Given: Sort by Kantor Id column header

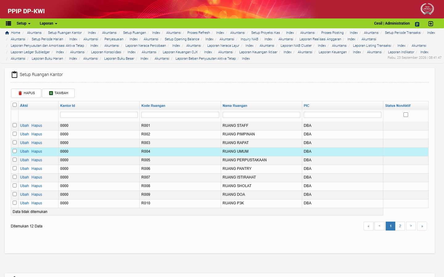Looking at the screenshot, I should pyautogui.click(x=68, y=106).
